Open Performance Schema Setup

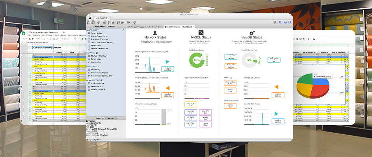coord(100,76)
